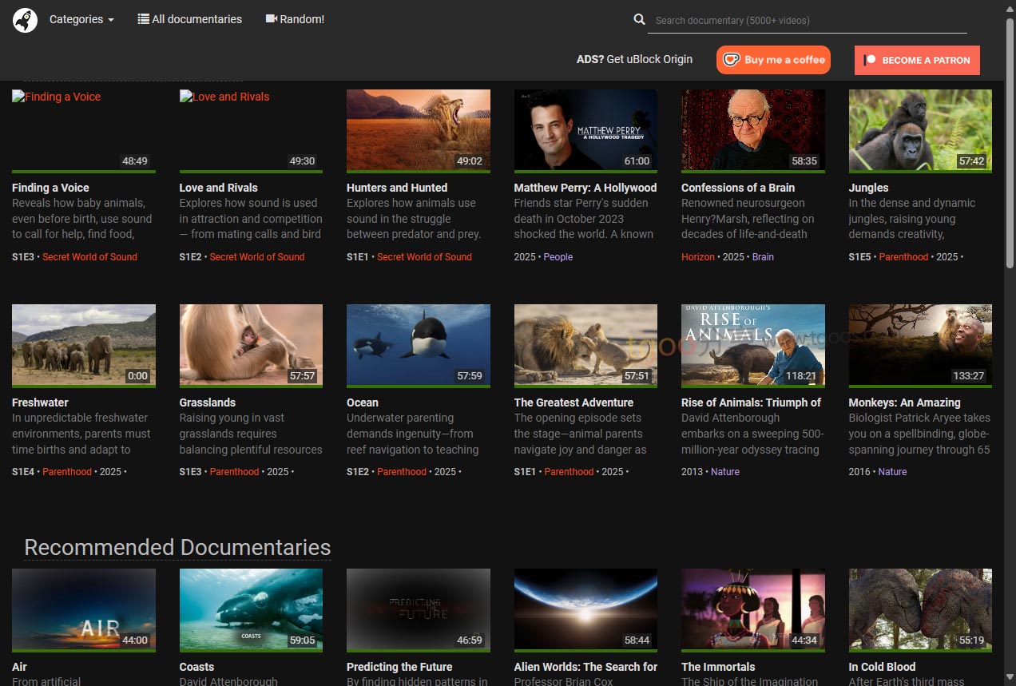Click the Patreon logo icon
The width and height of the screenshot is (1016, 686).
(x=871, y=60)
